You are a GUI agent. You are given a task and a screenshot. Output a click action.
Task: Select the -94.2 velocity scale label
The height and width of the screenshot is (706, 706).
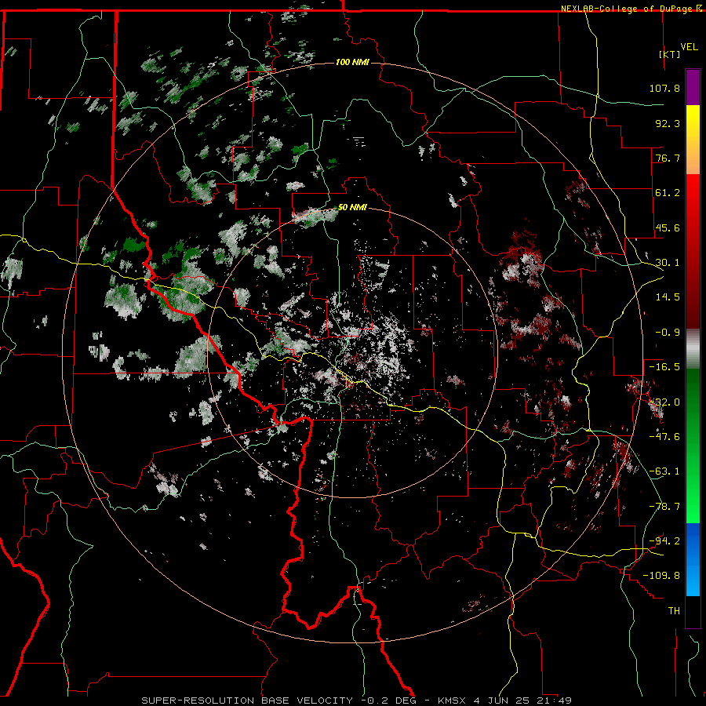point(664,541)
